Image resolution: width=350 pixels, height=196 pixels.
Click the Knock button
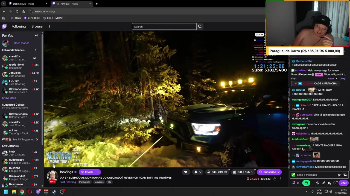(x=87, y=172)
